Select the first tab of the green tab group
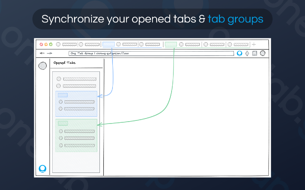 click(189, 44)
